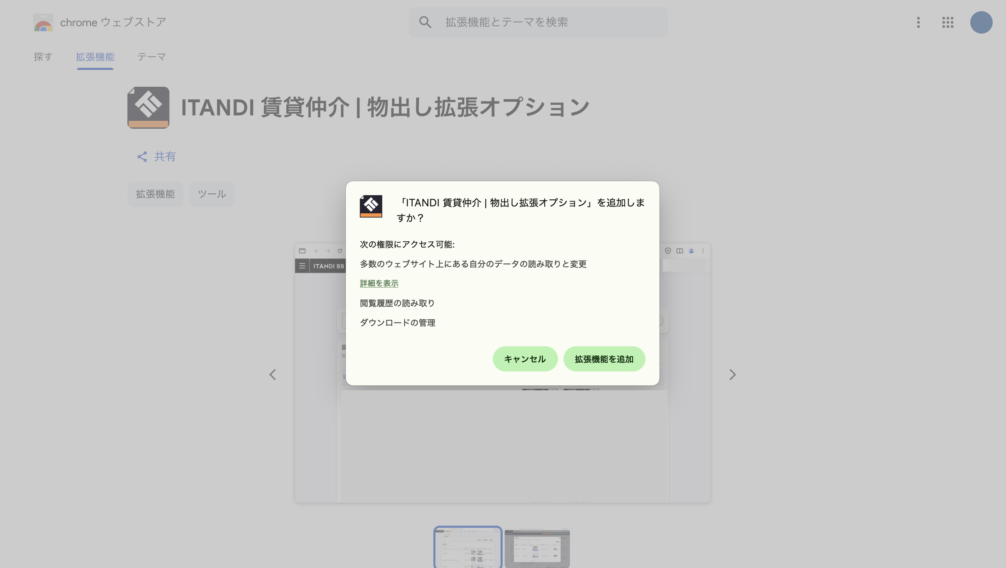Click the 多数のウェブサイト上 permission text
The width and height of the screenshot is (1006, 568).
click(473, 264)
